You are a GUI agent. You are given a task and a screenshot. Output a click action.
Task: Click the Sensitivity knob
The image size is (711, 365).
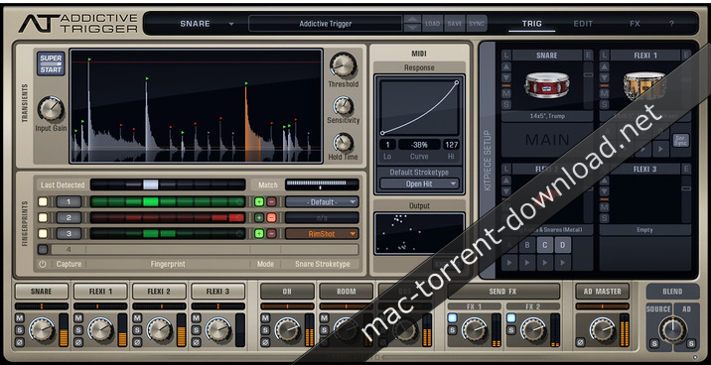pyautogui.click(x=343, y=106)
